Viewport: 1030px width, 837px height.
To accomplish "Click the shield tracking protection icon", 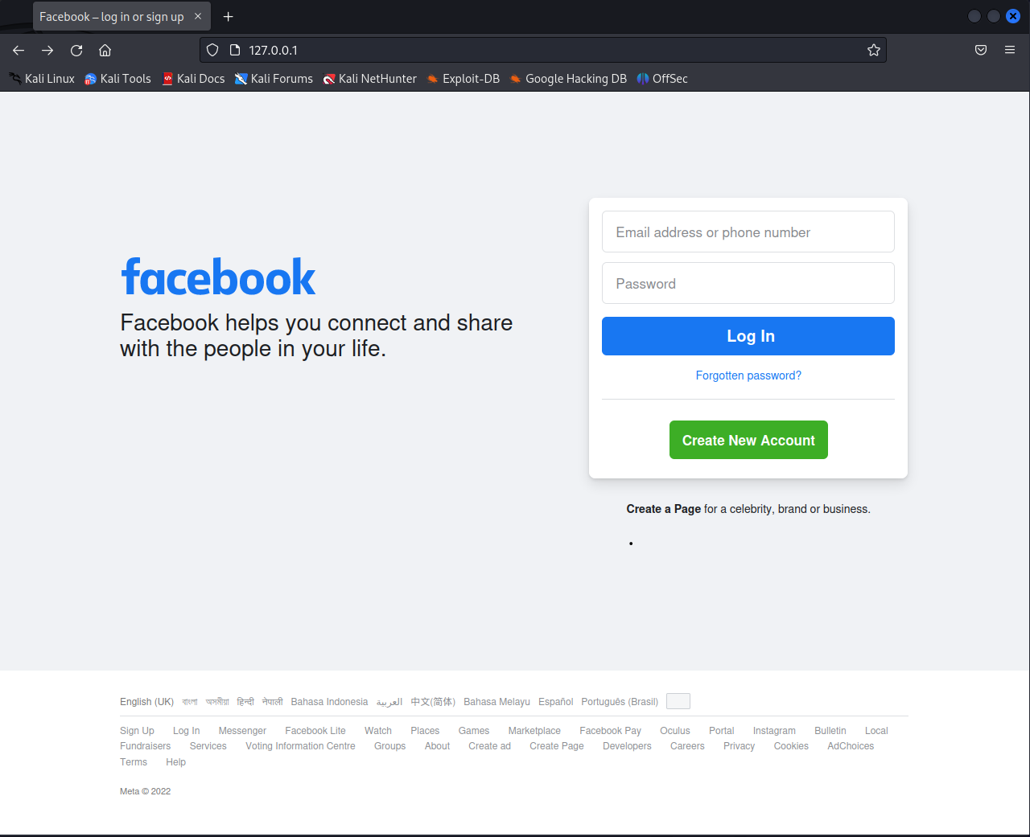I will click(x=212, y=50).
